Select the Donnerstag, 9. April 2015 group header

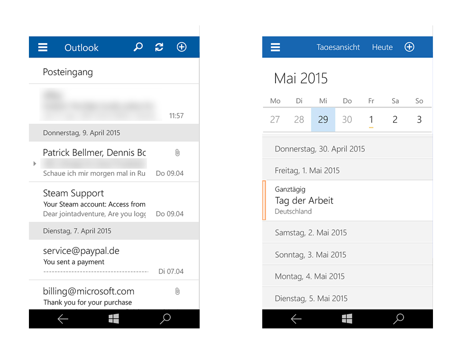(x=114, y=133)
